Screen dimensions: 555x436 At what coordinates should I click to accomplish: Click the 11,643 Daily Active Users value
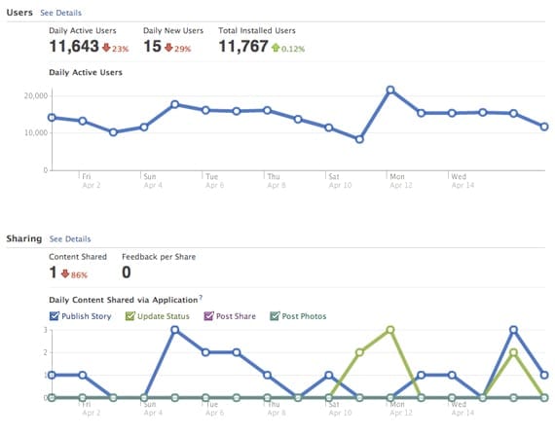[x=74, y=47]
